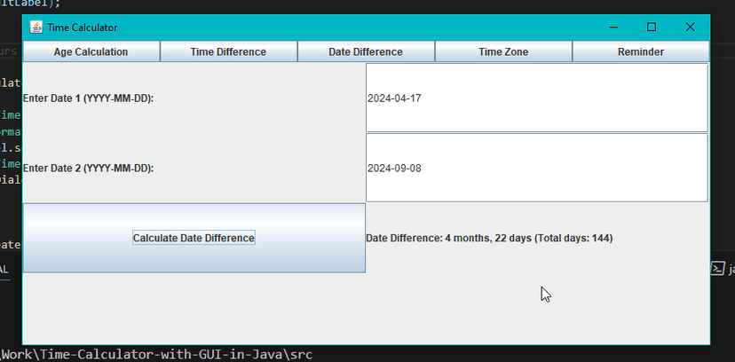735x362 pixels.
Task: Focus the Date 2 field showing 2024-09-08
Action: click(x=536, y=168)
